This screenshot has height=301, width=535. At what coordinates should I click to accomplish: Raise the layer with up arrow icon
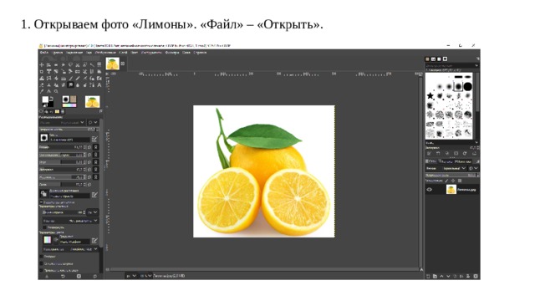(x=442, y=276)
